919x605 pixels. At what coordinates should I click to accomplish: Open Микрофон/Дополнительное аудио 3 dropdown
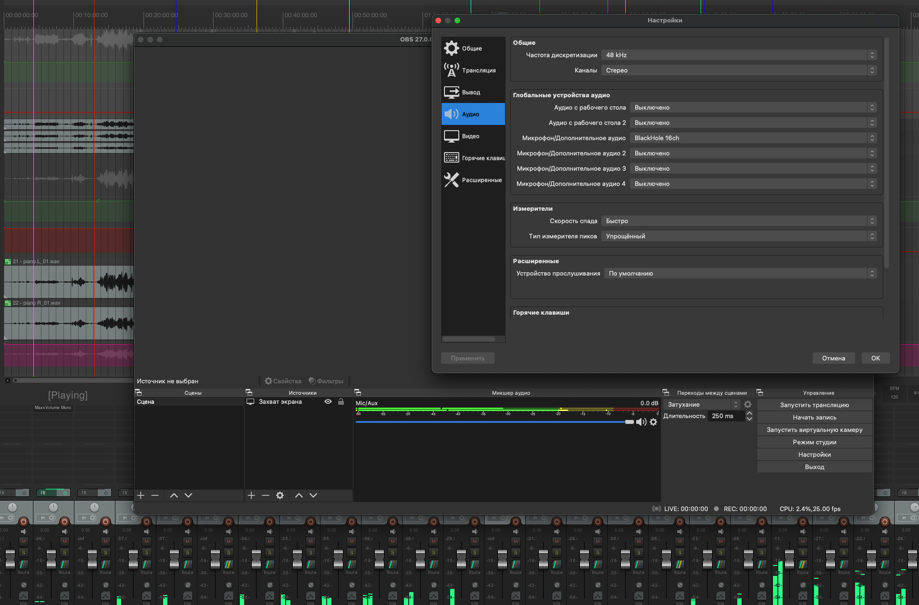(x=753, y=168)
